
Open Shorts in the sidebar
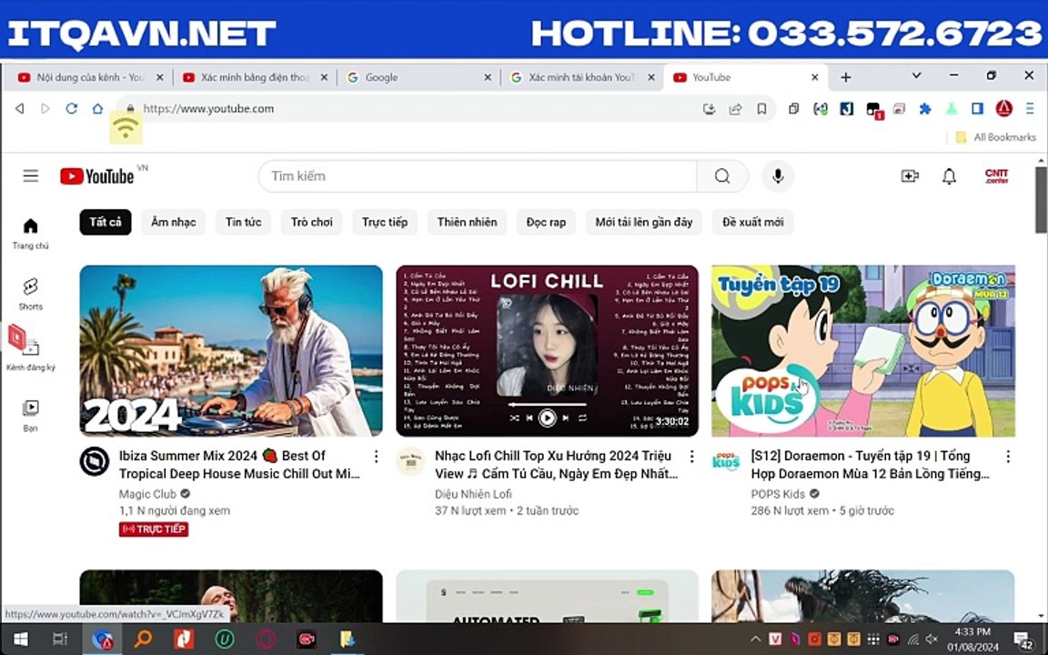[31, 294]
